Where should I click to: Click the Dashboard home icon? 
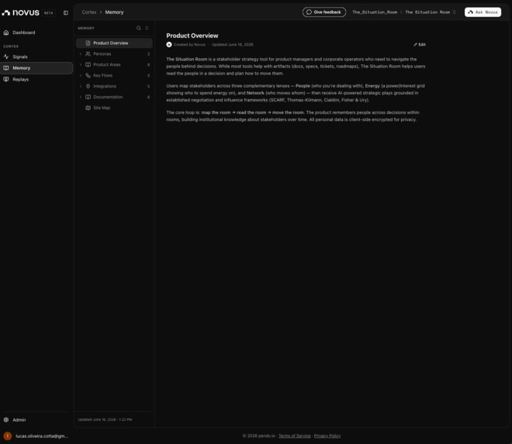point(6,33)
